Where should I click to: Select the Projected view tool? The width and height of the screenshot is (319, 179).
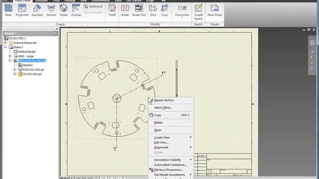[x=22, y=10]
